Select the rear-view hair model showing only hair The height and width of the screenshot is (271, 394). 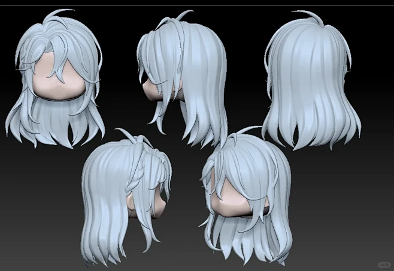pos(311,80)
